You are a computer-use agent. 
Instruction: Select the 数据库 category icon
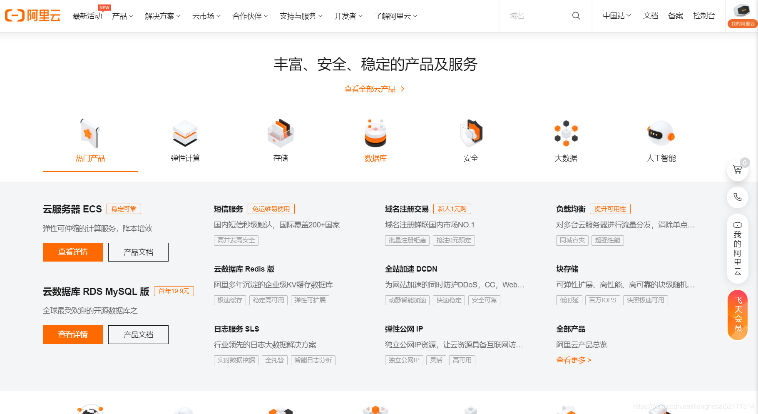(x=375, y=133)
